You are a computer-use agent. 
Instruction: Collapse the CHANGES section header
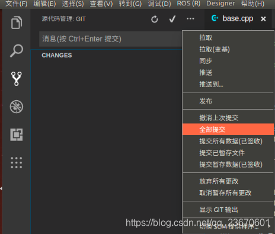pos(57,55)
